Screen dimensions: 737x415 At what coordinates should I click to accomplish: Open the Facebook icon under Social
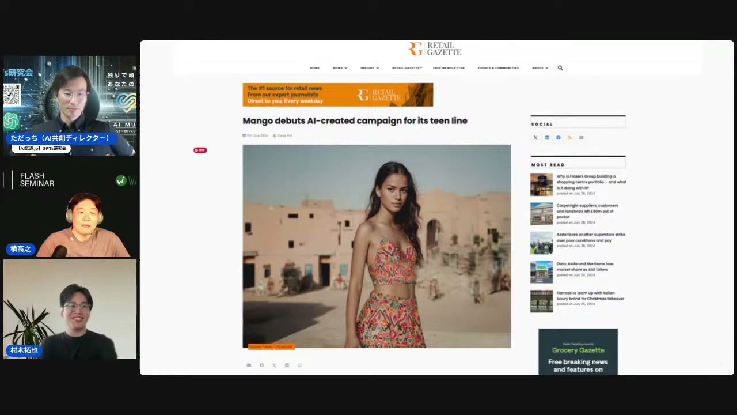tap(559, 138)
